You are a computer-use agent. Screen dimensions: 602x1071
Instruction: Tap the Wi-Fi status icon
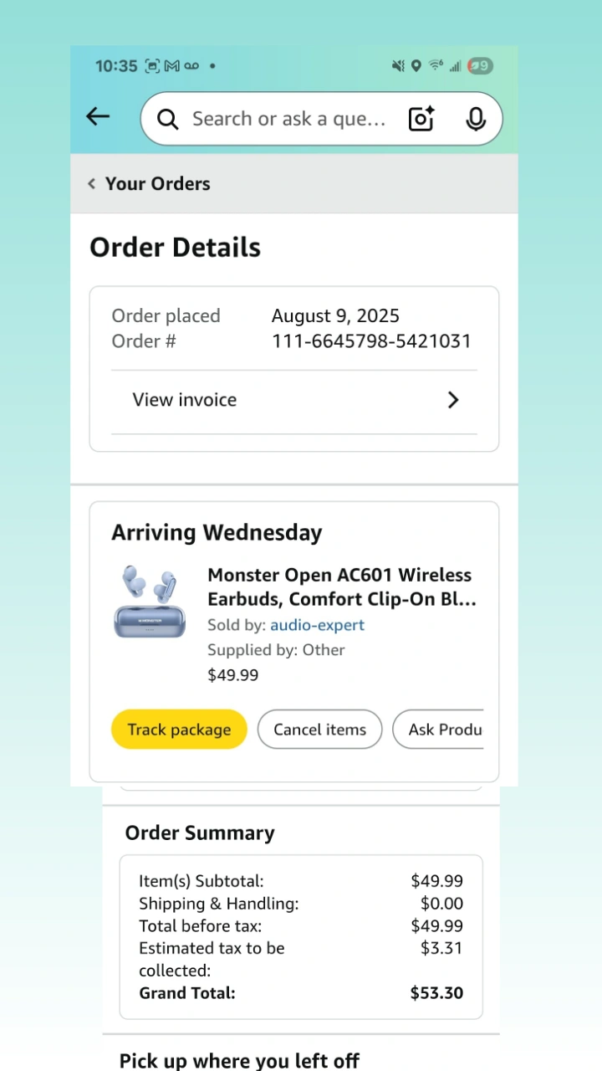pyautogui.click(x=436, y=65)
